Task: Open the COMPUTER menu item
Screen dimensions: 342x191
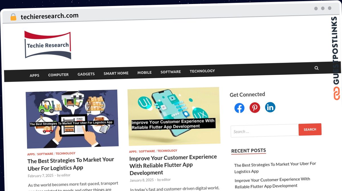Action: click(x=58, y=75)
